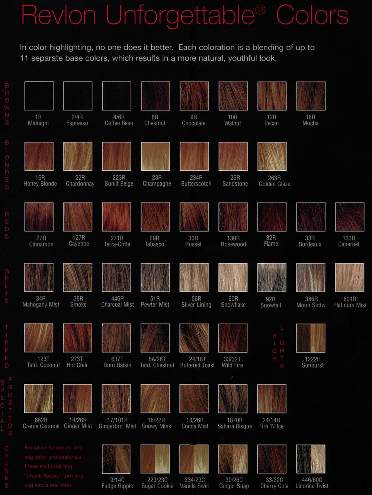Click the 18/22R Snowy Mink swatch
The image size is (372, 495).
[155, 399]
